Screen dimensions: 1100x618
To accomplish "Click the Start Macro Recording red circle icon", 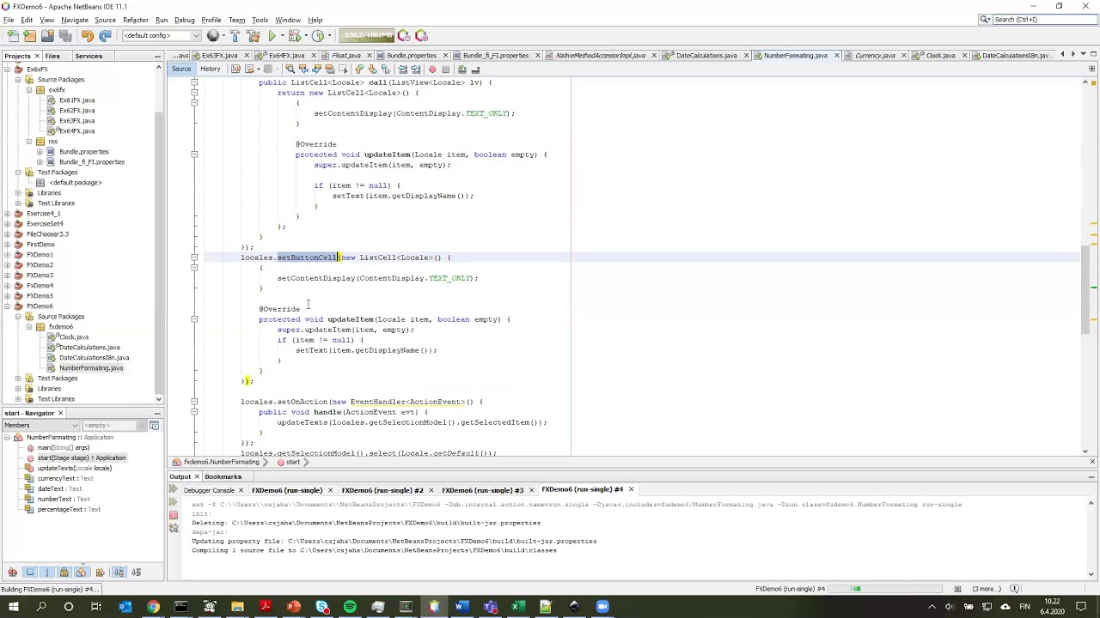I will 432,70.
